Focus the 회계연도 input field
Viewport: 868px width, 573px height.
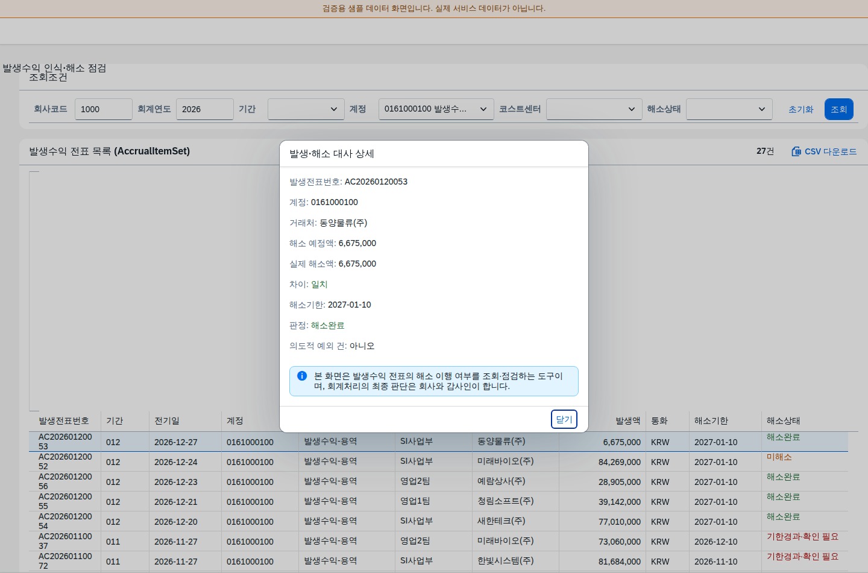point(205,109)
